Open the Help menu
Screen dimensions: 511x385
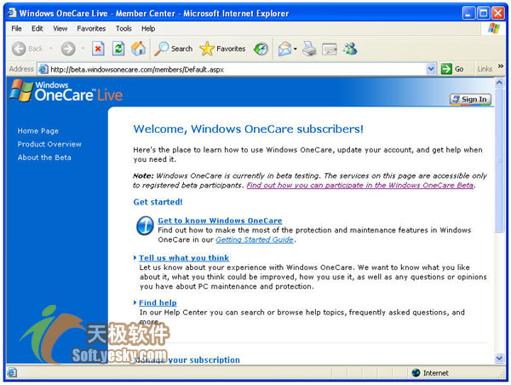point(148,28)
